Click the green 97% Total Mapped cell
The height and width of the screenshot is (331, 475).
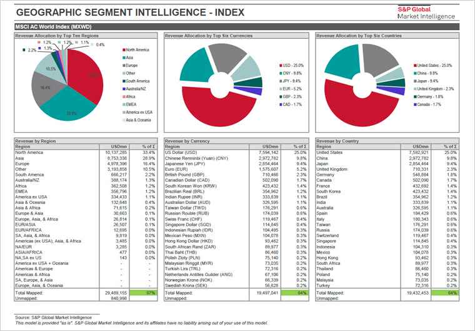tap(143, 293)
